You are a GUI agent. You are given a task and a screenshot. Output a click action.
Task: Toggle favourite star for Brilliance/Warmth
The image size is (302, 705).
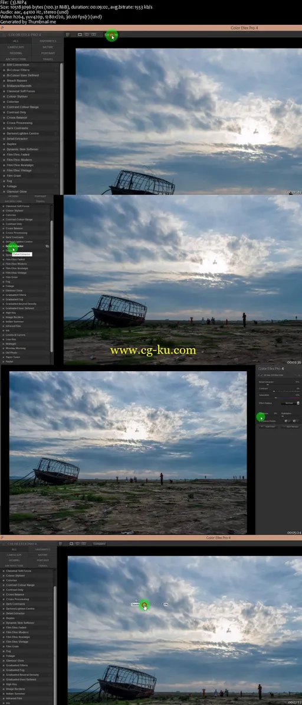(x=3, y=86)
